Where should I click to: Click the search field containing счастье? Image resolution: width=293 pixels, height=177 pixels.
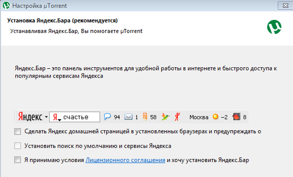(75, 117)
